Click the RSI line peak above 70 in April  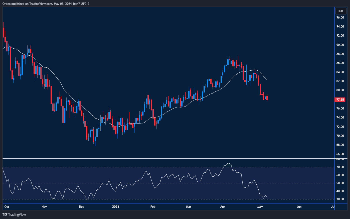(x=228, y=163)
